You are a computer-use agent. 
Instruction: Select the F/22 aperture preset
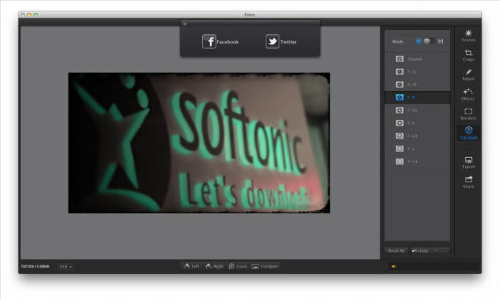(x=417, y=71)
